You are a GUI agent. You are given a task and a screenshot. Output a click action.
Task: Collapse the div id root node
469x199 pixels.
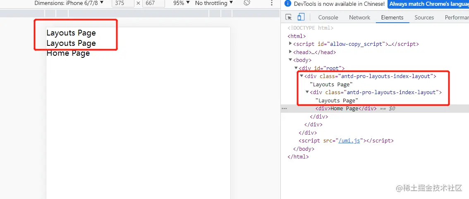[x=296, y=68]
